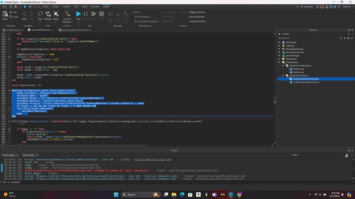Fold the knockBack function at line 365

pyautogui.click(x=10, y=91)
